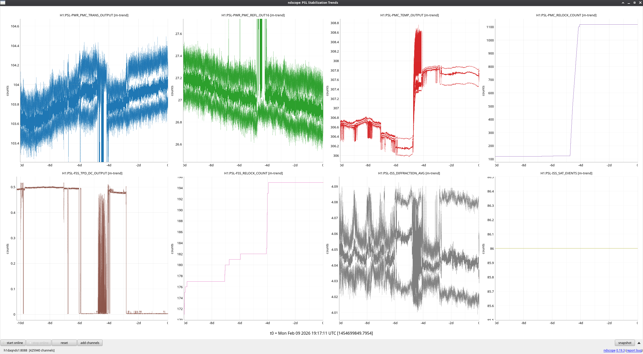Open the ndscope link in the footer

(609, 350)
